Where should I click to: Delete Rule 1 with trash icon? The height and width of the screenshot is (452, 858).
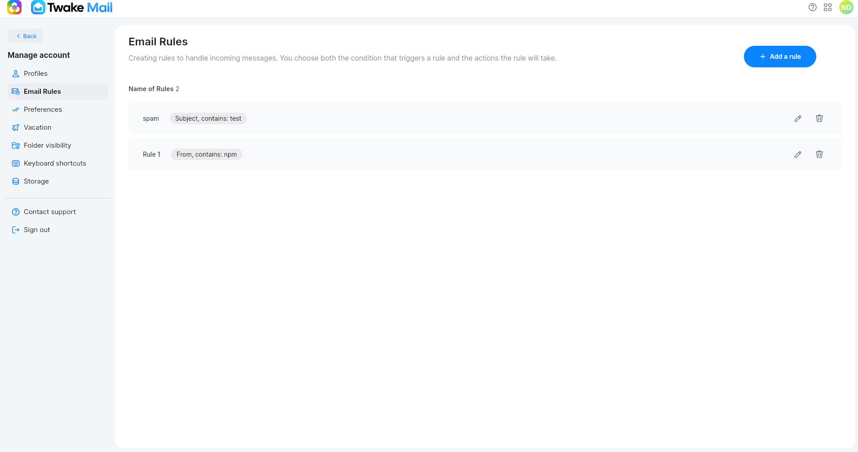coord(819,154)
